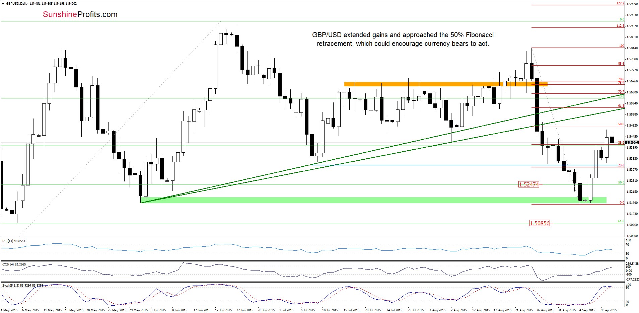Click the 1.59990 price axis label
The height and width of the screenshot is (313, 639).
(x=632, y=4)
